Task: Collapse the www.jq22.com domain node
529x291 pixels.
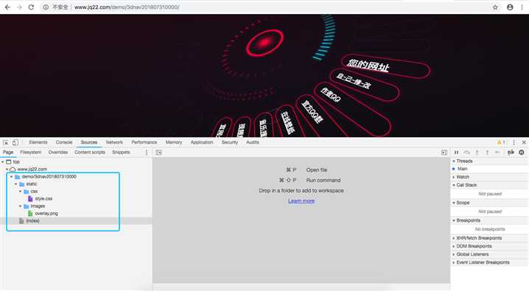Action: click(x=7, y=169)
